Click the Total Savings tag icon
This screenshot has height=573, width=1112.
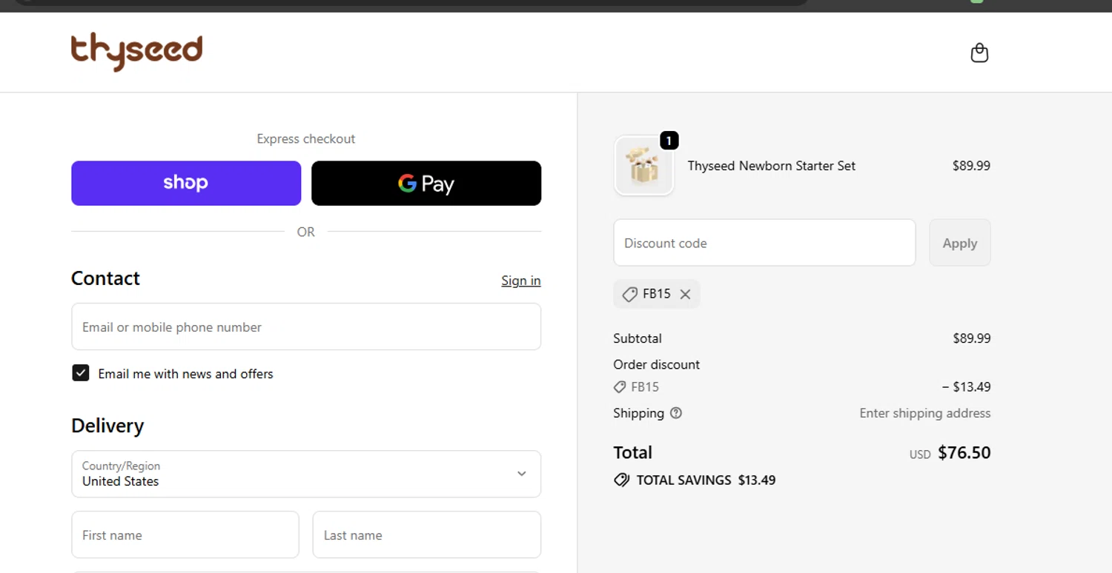click(x=622, y=480)
